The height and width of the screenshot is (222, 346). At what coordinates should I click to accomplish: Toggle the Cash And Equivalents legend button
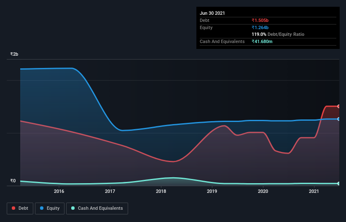tap(97, 208)
